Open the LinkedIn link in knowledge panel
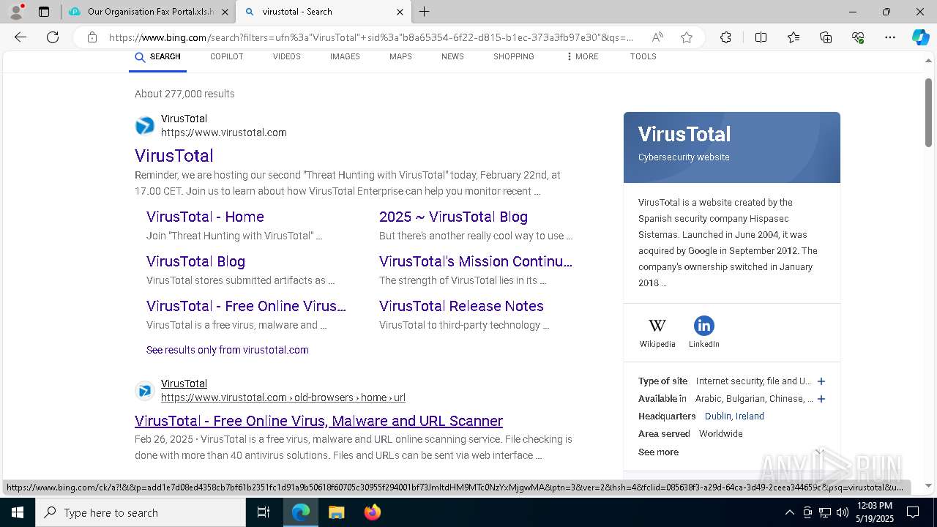Viewport: 937px width, 527px height. click(703, 332)
